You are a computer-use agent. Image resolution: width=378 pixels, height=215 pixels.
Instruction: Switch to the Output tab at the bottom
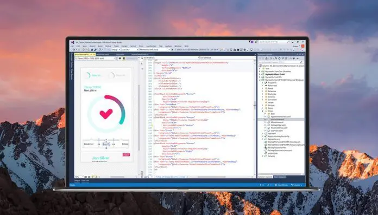click(77, 180)
